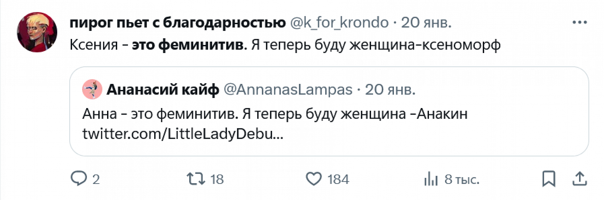Click the 18 reposts count
The height and width of the screenshot is (200, 604).
[x=217, y=179]
